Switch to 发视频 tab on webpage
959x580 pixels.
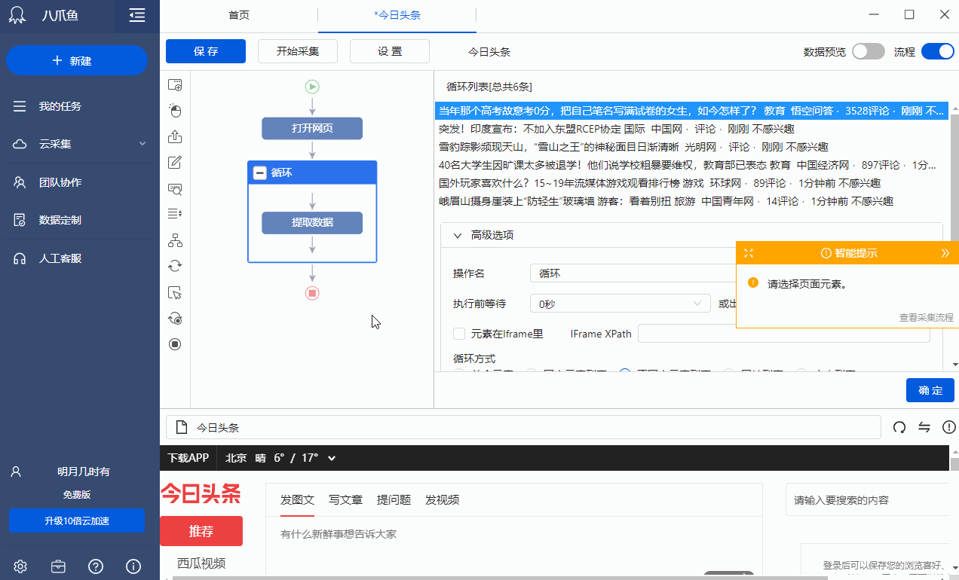pyautogui.click(x=442, y=499)
